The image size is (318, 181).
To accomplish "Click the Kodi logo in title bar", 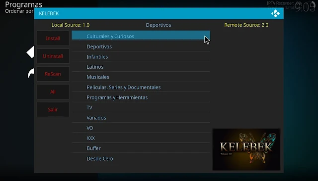I will pos(275,13).
